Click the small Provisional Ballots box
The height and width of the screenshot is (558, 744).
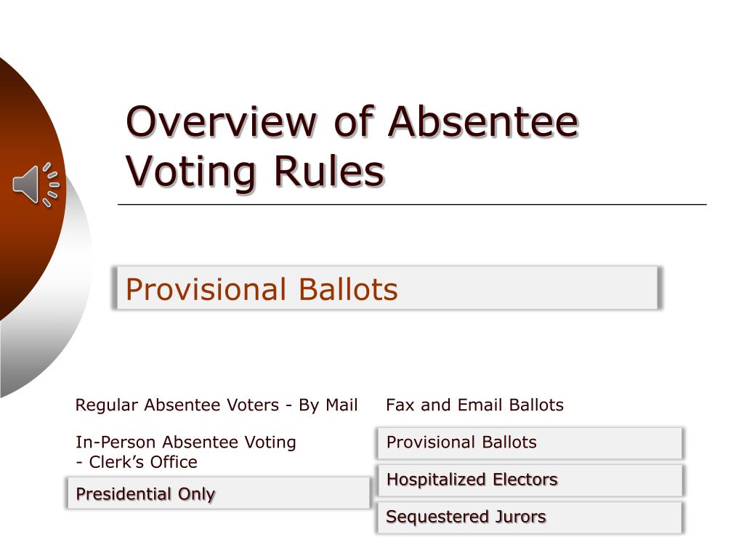[530, 442]
